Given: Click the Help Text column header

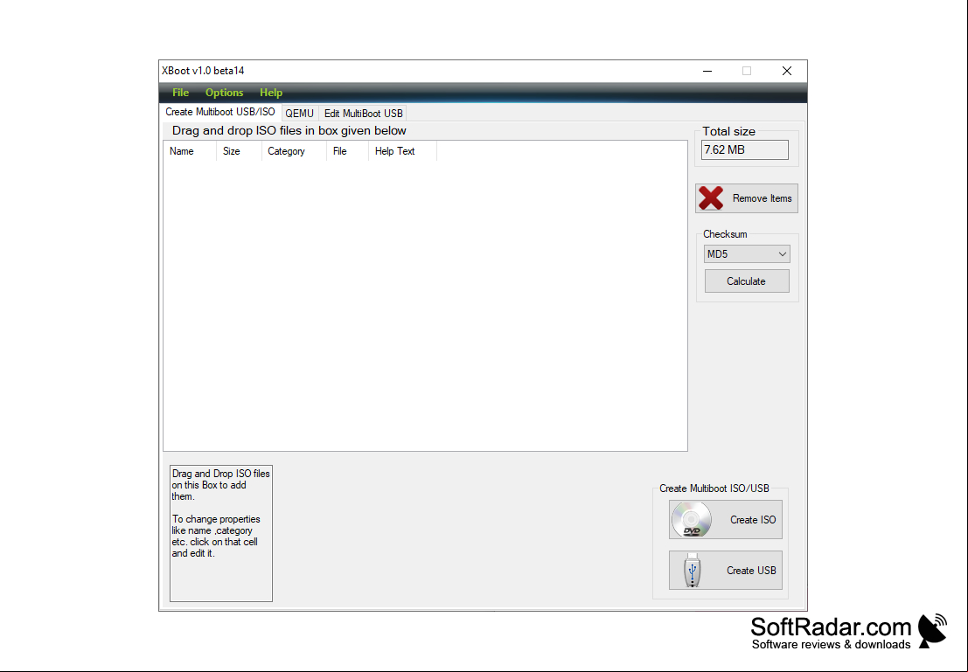Looking at the screenshot, I should (402, 151).
